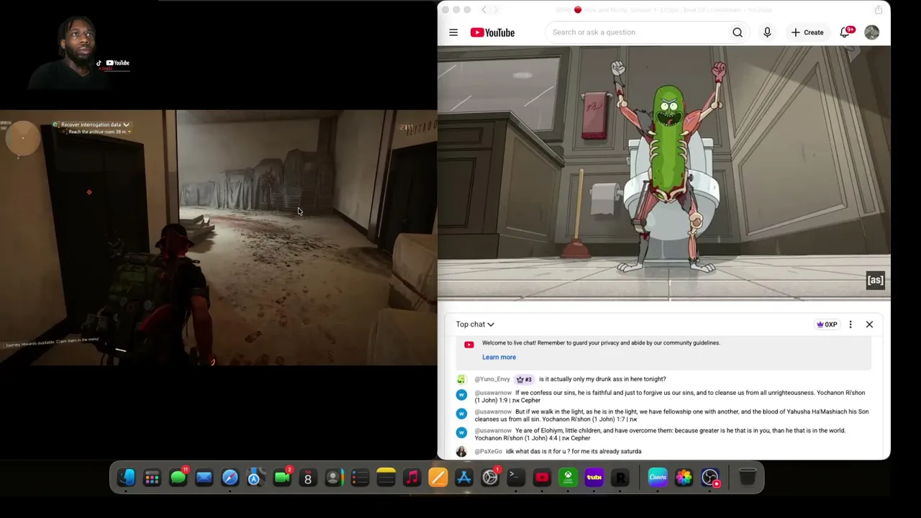Image resolution: width=921 pixels, height=518 pixels.
Task: Launch Tubi from the Dock
Action: pyautogui.click(x=594, y=478)
